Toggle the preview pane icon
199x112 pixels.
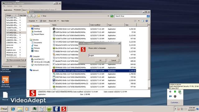[x=143, y=21]
